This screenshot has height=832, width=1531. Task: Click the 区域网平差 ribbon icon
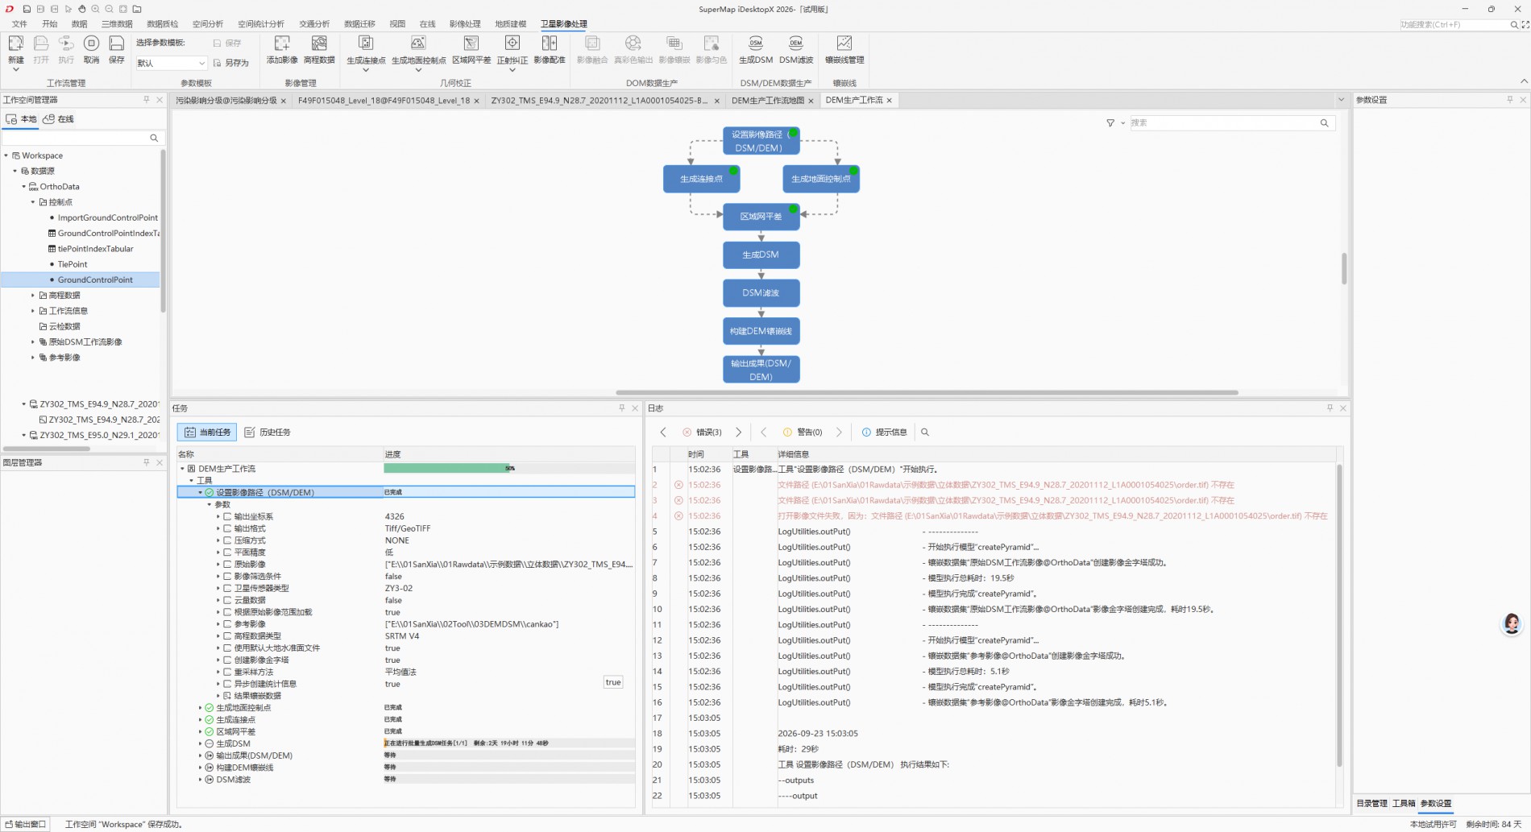pyautogui.click(x=471, y=49)
